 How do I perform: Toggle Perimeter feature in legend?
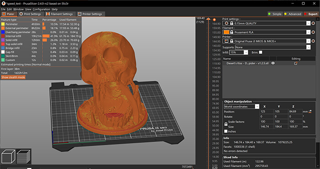pyautogui.click(x=40, y=24)
